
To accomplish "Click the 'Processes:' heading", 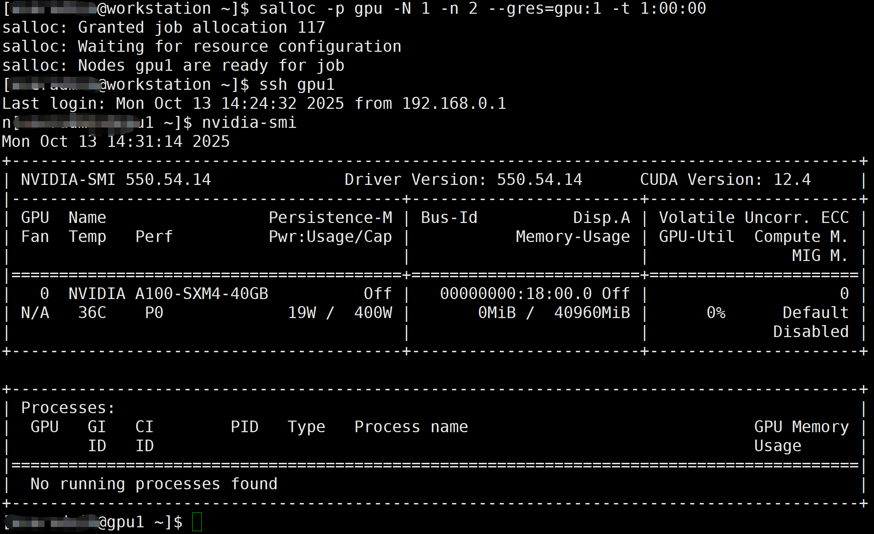I will click(x=68, y=408).
